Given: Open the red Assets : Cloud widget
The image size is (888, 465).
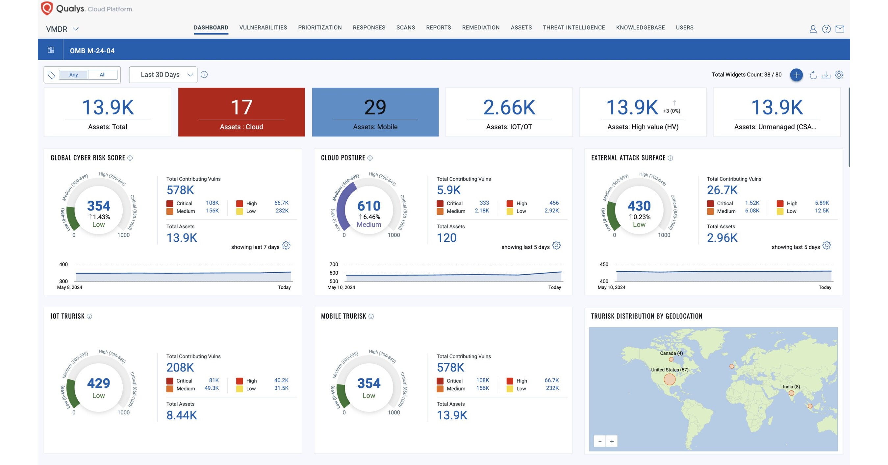Looking at the screenshot, I should [241, 112].
